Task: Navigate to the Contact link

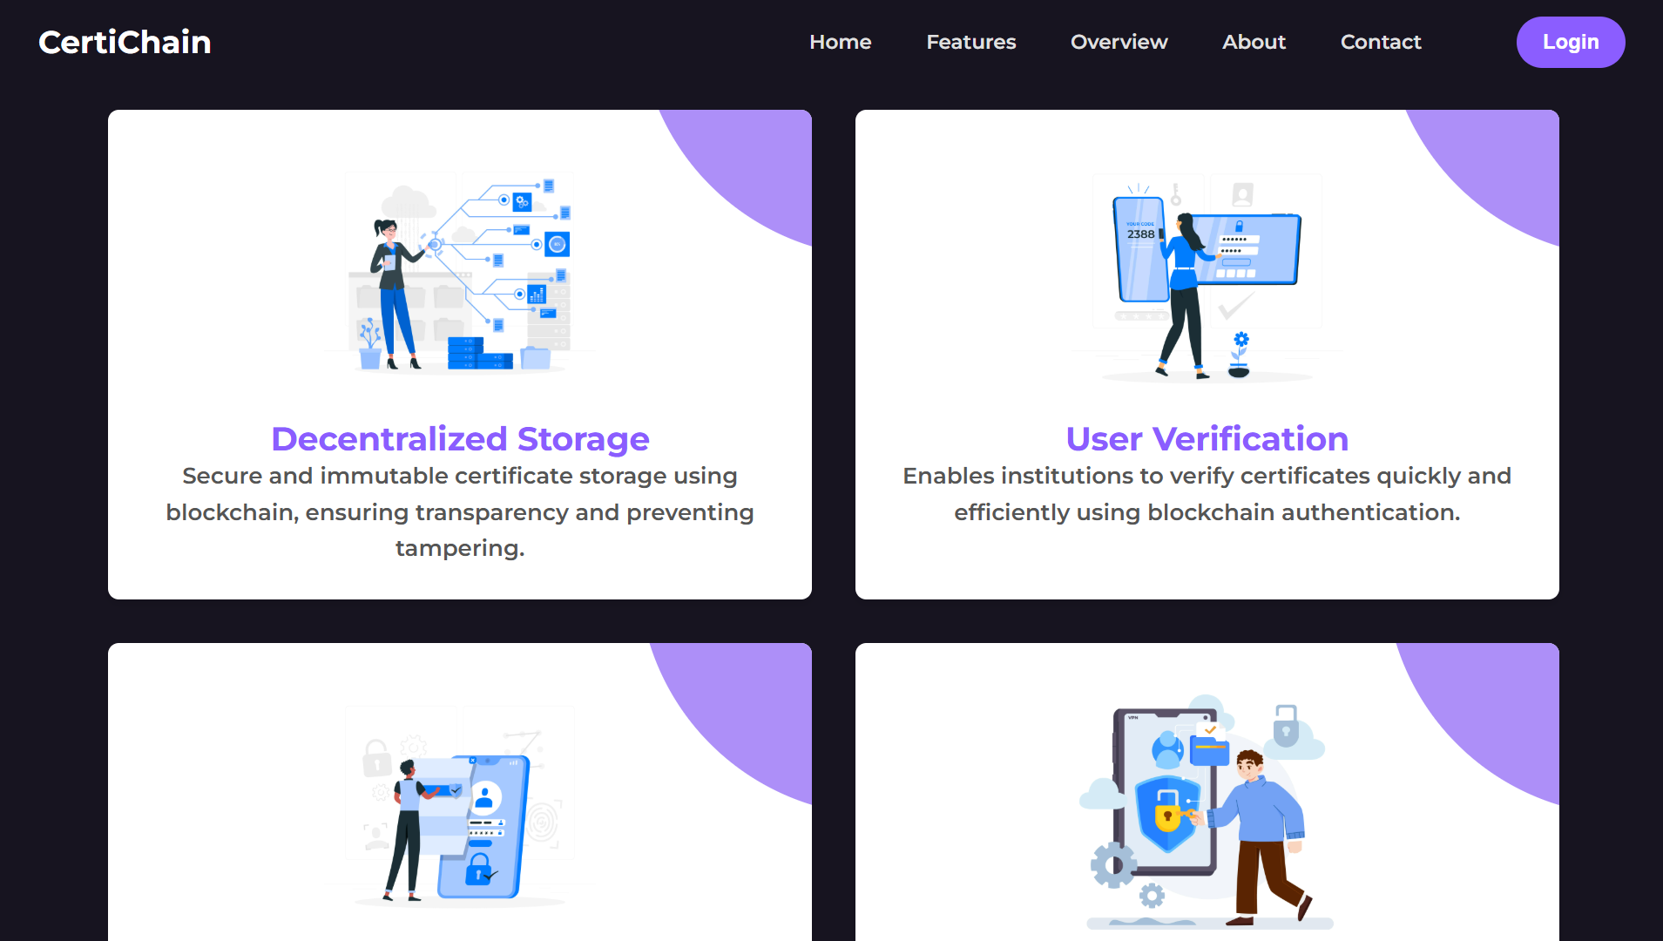Action: 1380,42
